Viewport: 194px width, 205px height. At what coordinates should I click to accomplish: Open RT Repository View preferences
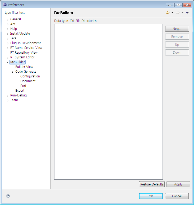coord(24,53)
